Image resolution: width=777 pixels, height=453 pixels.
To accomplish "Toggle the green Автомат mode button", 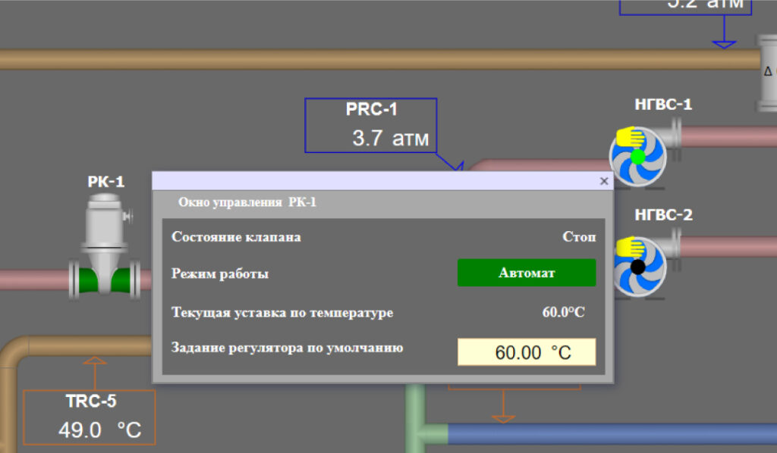I will pyautogui.click(x=526, y=273).
